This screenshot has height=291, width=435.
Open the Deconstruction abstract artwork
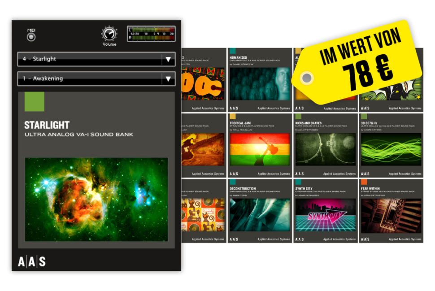pyautogui.click(x=260, y=215)
